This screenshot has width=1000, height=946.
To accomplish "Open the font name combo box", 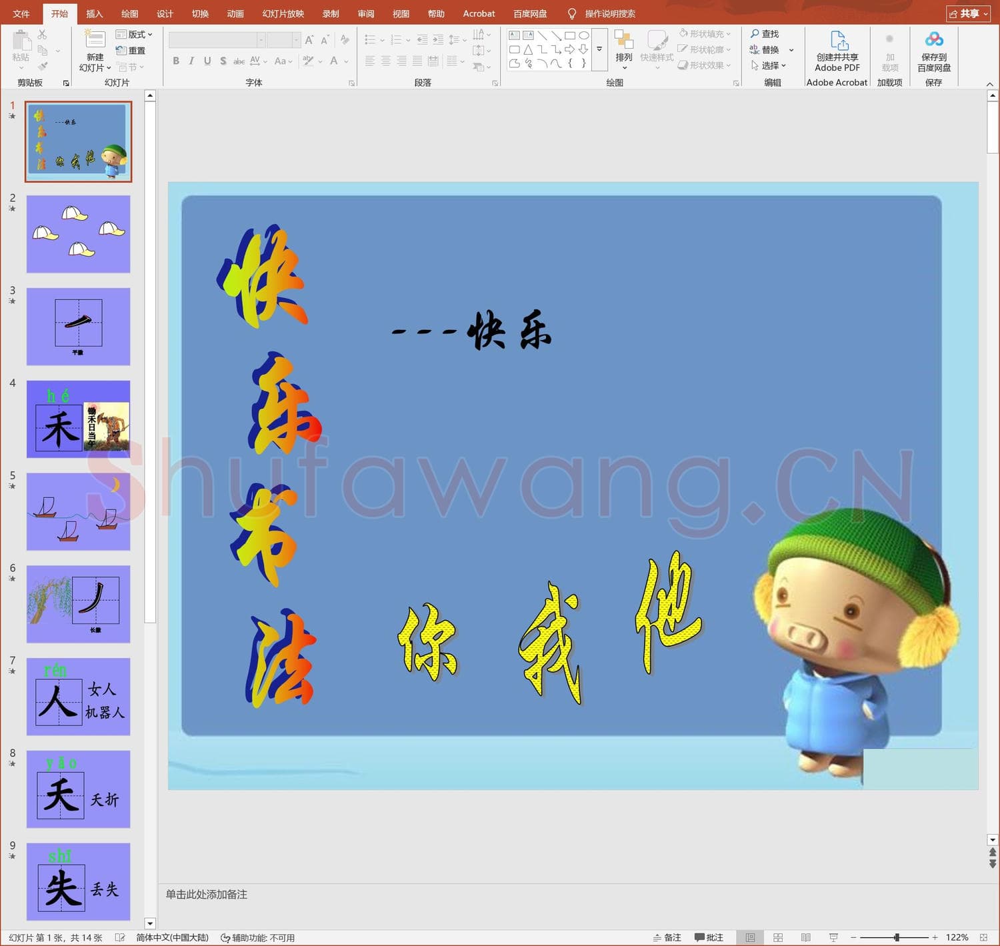I will (217, 40).
